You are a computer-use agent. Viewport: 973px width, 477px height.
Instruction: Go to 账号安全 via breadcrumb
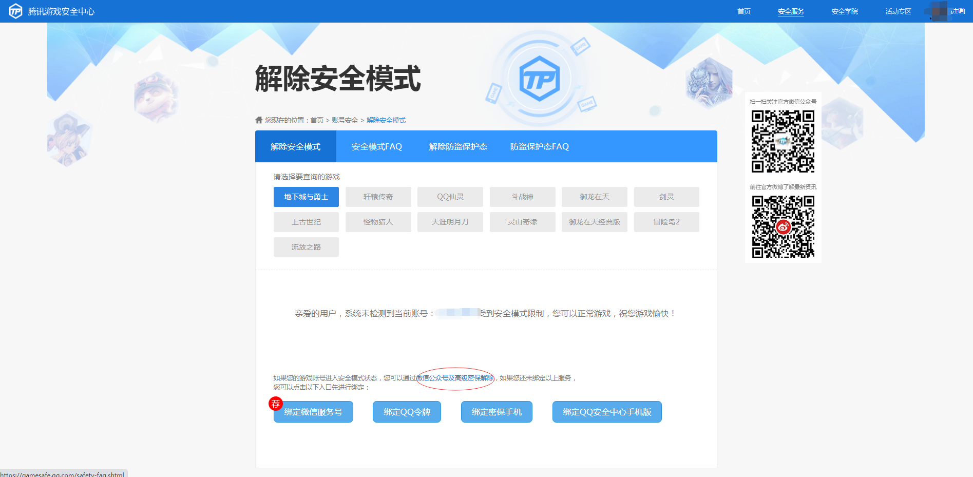pyautogui.click(x=345, y=120)
